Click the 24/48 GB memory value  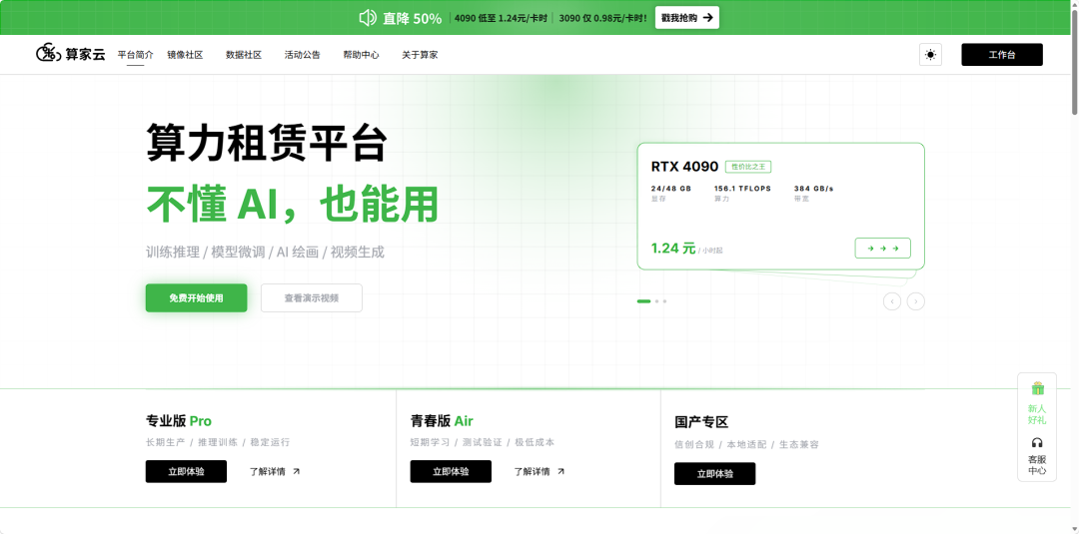[671, 189]
